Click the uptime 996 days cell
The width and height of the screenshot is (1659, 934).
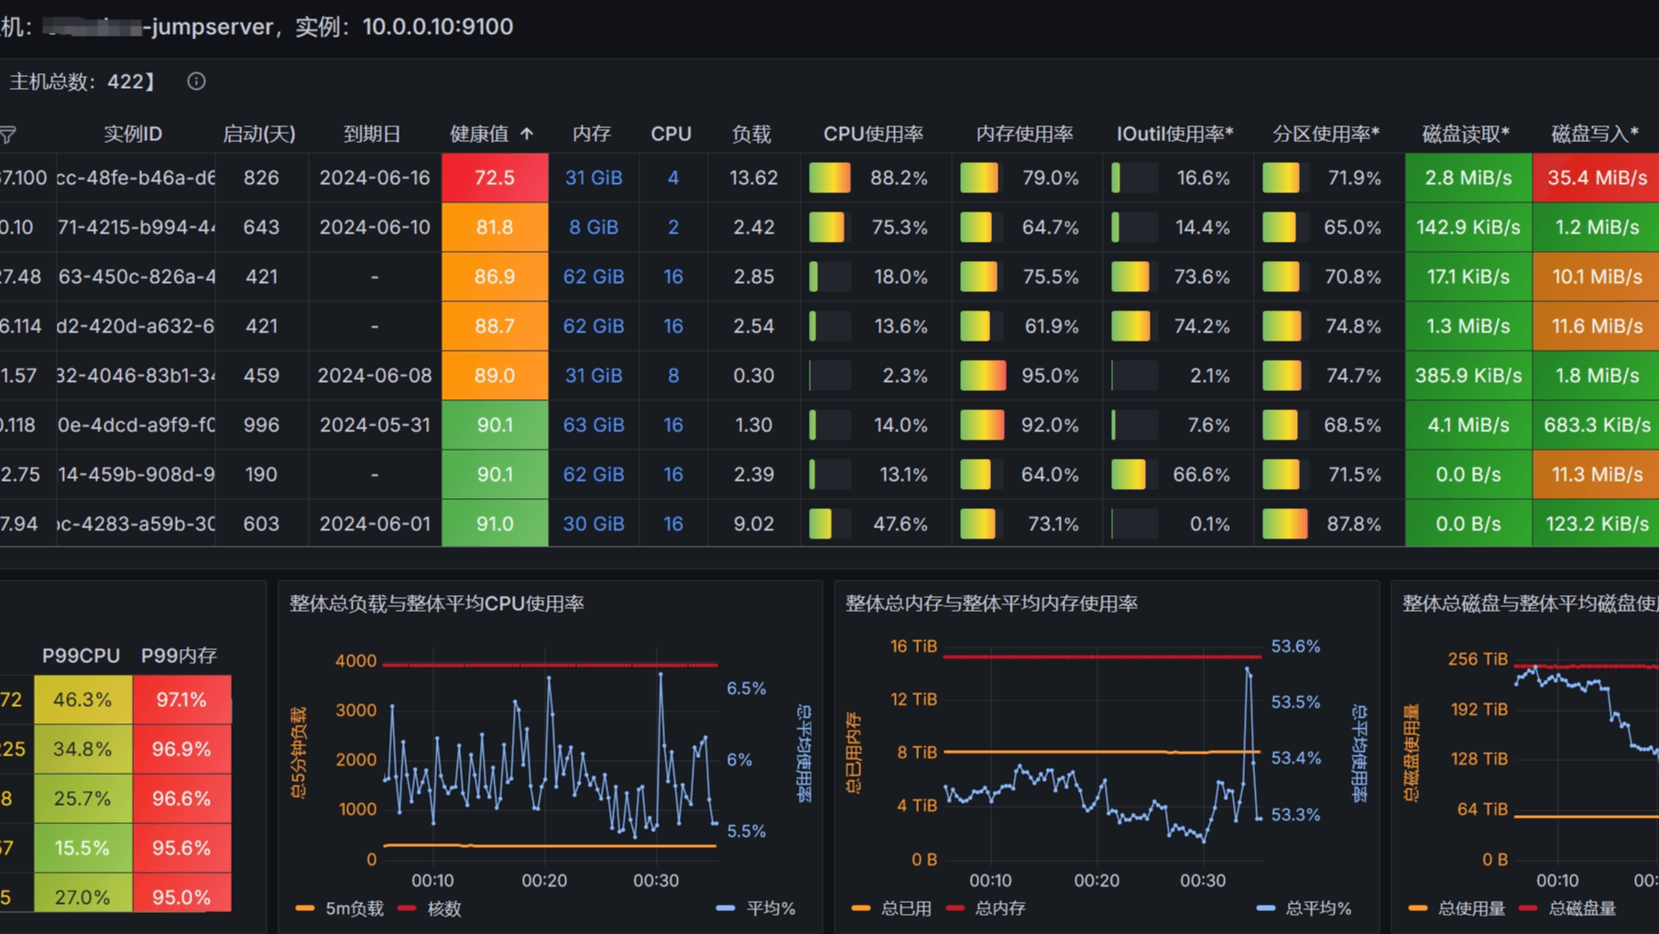261,425
